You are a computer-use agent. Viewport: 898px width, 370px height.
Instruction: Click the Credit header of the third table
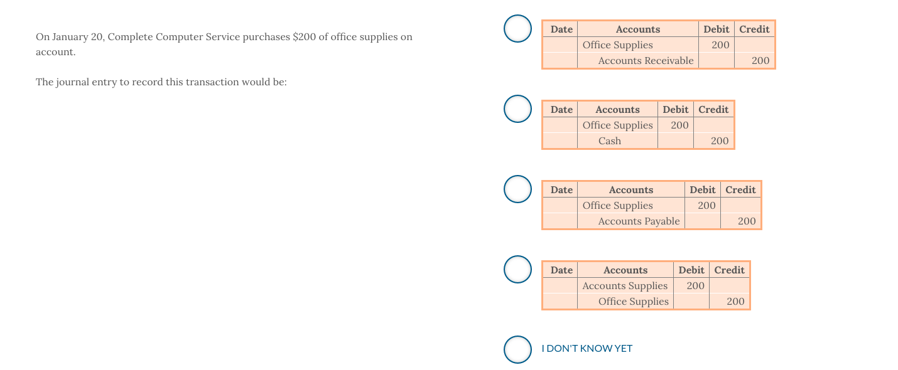point(740,189)
